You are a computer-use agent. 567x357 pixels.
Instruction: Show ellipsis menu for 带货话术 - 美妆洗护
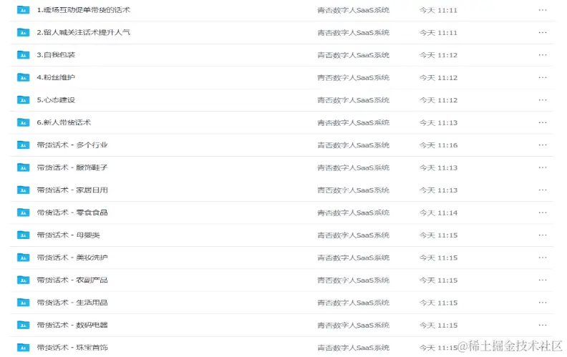pyautogui.click(x=543, y=258)
